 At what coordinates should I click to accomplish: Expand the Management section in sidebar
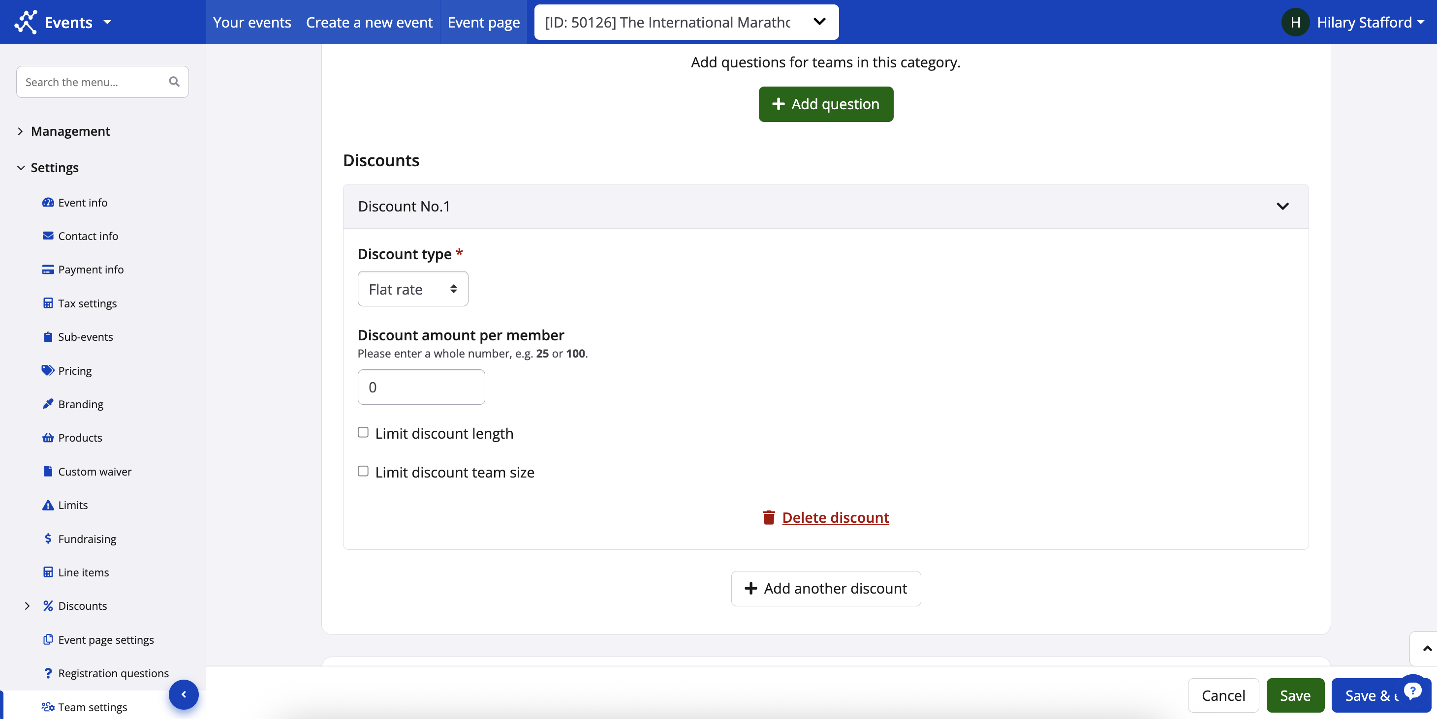tap(70, 131)
